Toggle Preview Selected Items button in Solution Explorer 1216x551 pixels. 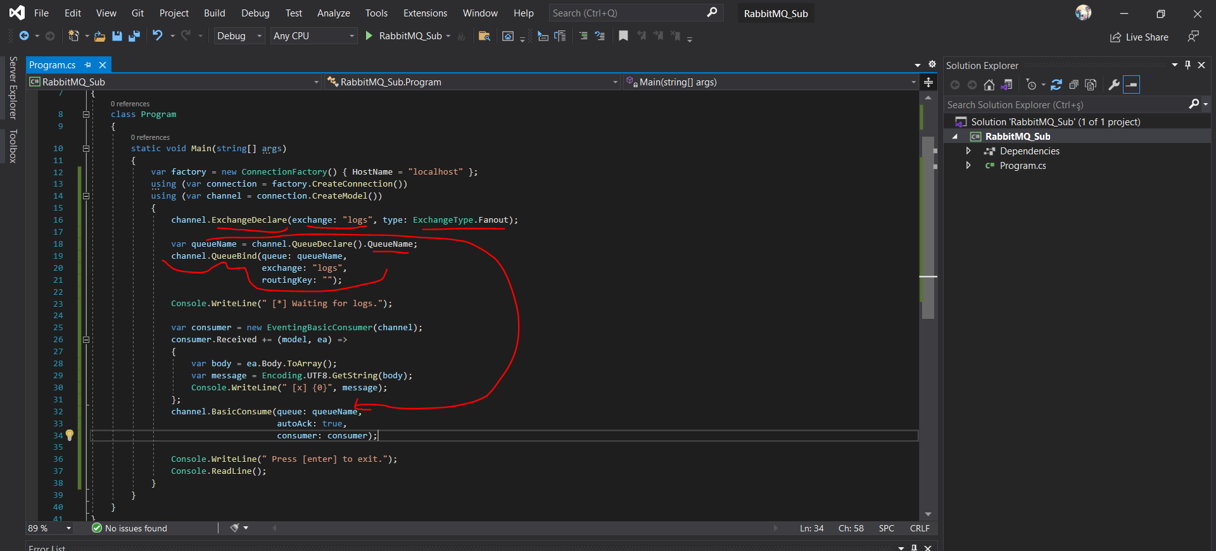1132,85
